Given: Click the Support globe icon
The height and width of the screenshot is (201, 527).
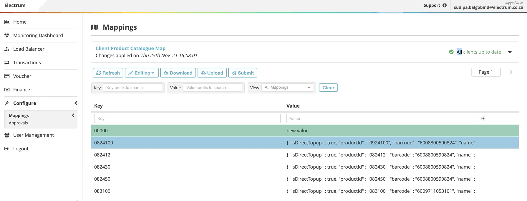Looking at the screenshot, I should (x=445, y=5).
